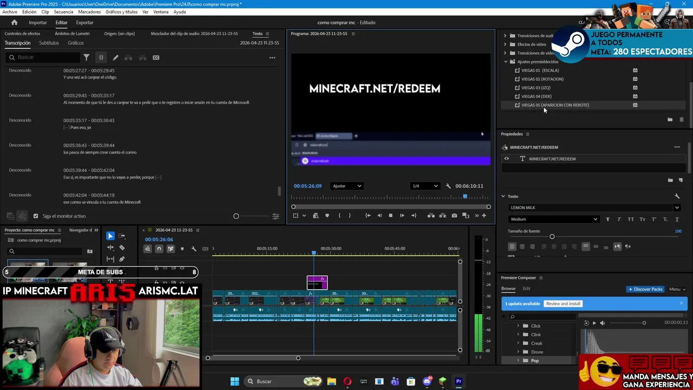Click the Lift button in Program monitor
The width and height of the screenshot is (693, 390).
(x=431, y=216)
